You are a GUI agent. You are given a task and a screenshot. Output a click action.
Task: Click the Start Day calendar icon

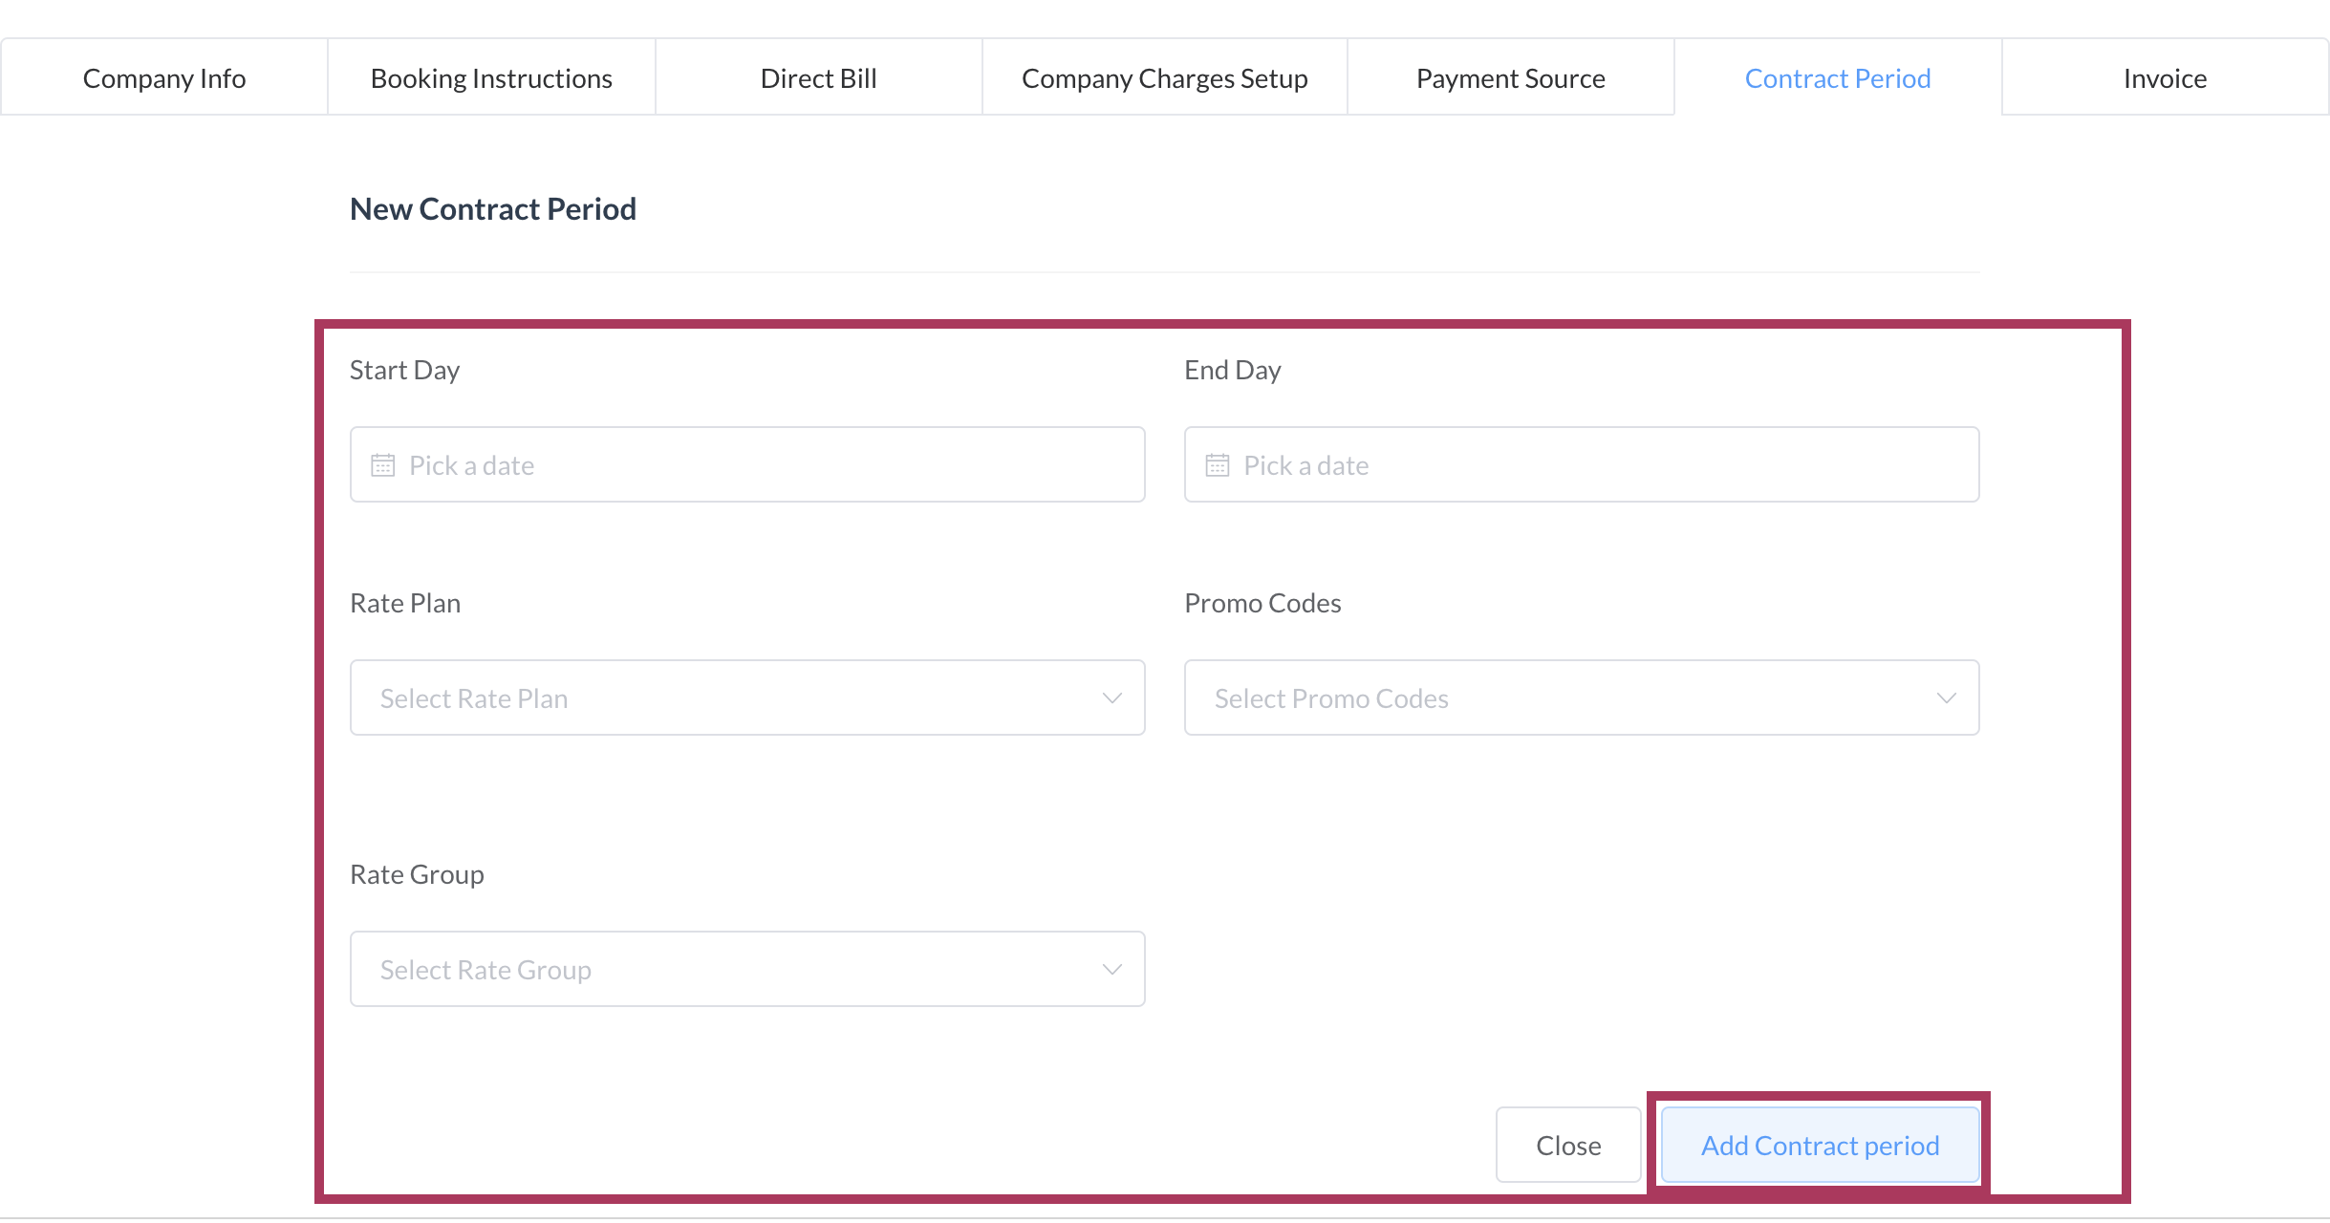(382, 465)
